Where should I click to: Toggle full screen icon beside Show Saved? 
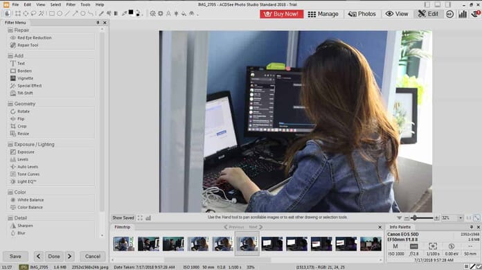coord(140,218)
